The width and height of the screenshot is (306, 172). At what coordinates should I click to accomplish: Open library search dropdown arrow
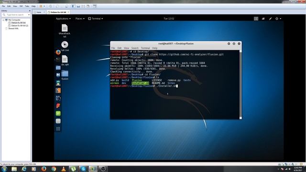pyautogui.click(x=29, y=15)
